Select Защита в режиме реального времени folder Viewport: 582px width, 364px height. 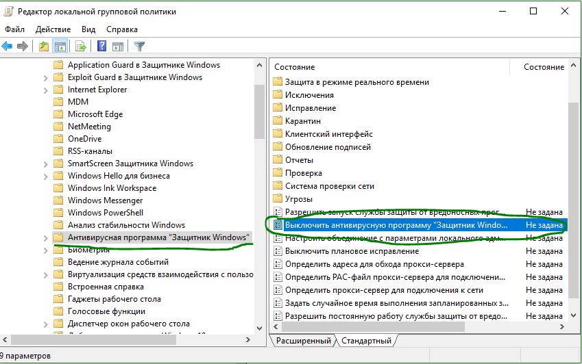(356, 82)
